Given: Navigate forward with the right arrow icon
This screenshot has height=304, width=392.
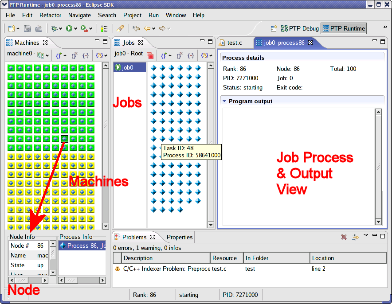Looking at the screenshot, I should pos(162,28).
